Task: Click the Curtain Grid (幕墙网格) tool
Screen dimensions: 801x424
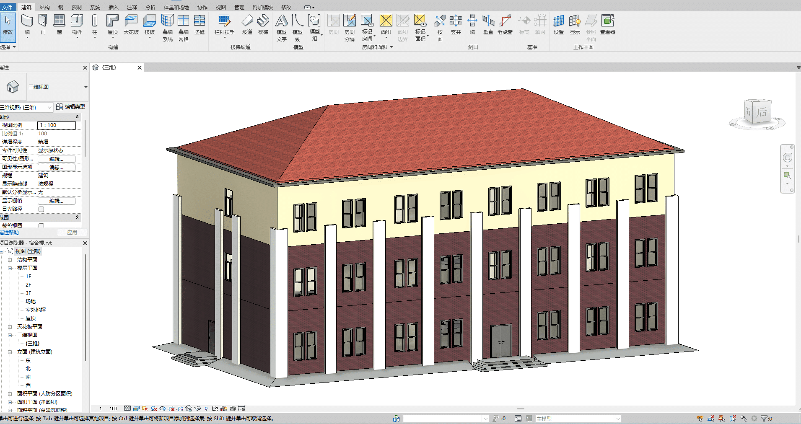Action: pyautogui.click(x=183, y=21)
